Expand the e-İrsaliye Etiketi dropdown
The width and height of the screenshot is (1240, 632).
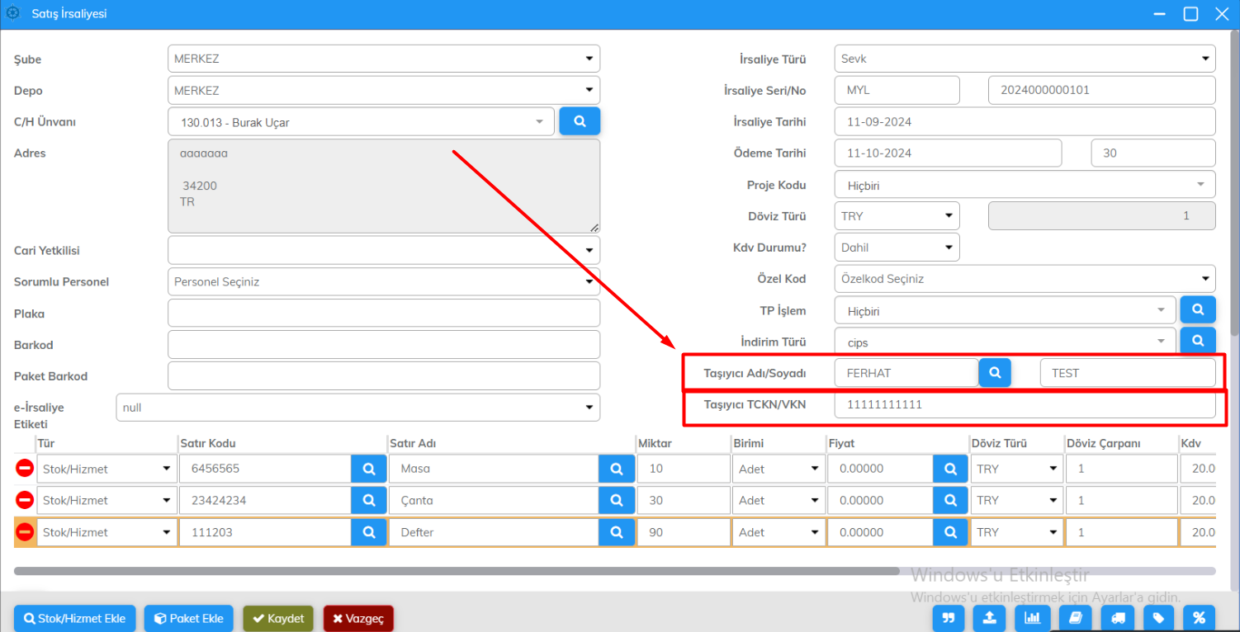pos(357,407)
